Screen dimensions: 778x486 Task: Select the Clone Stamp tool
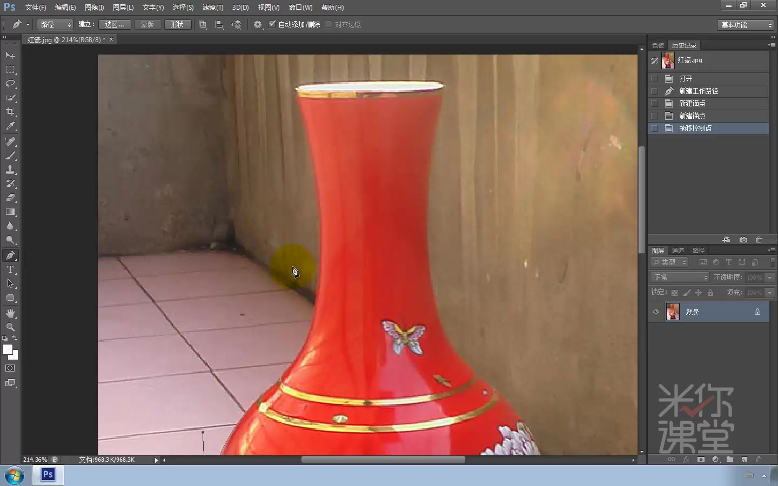point(10,170)
